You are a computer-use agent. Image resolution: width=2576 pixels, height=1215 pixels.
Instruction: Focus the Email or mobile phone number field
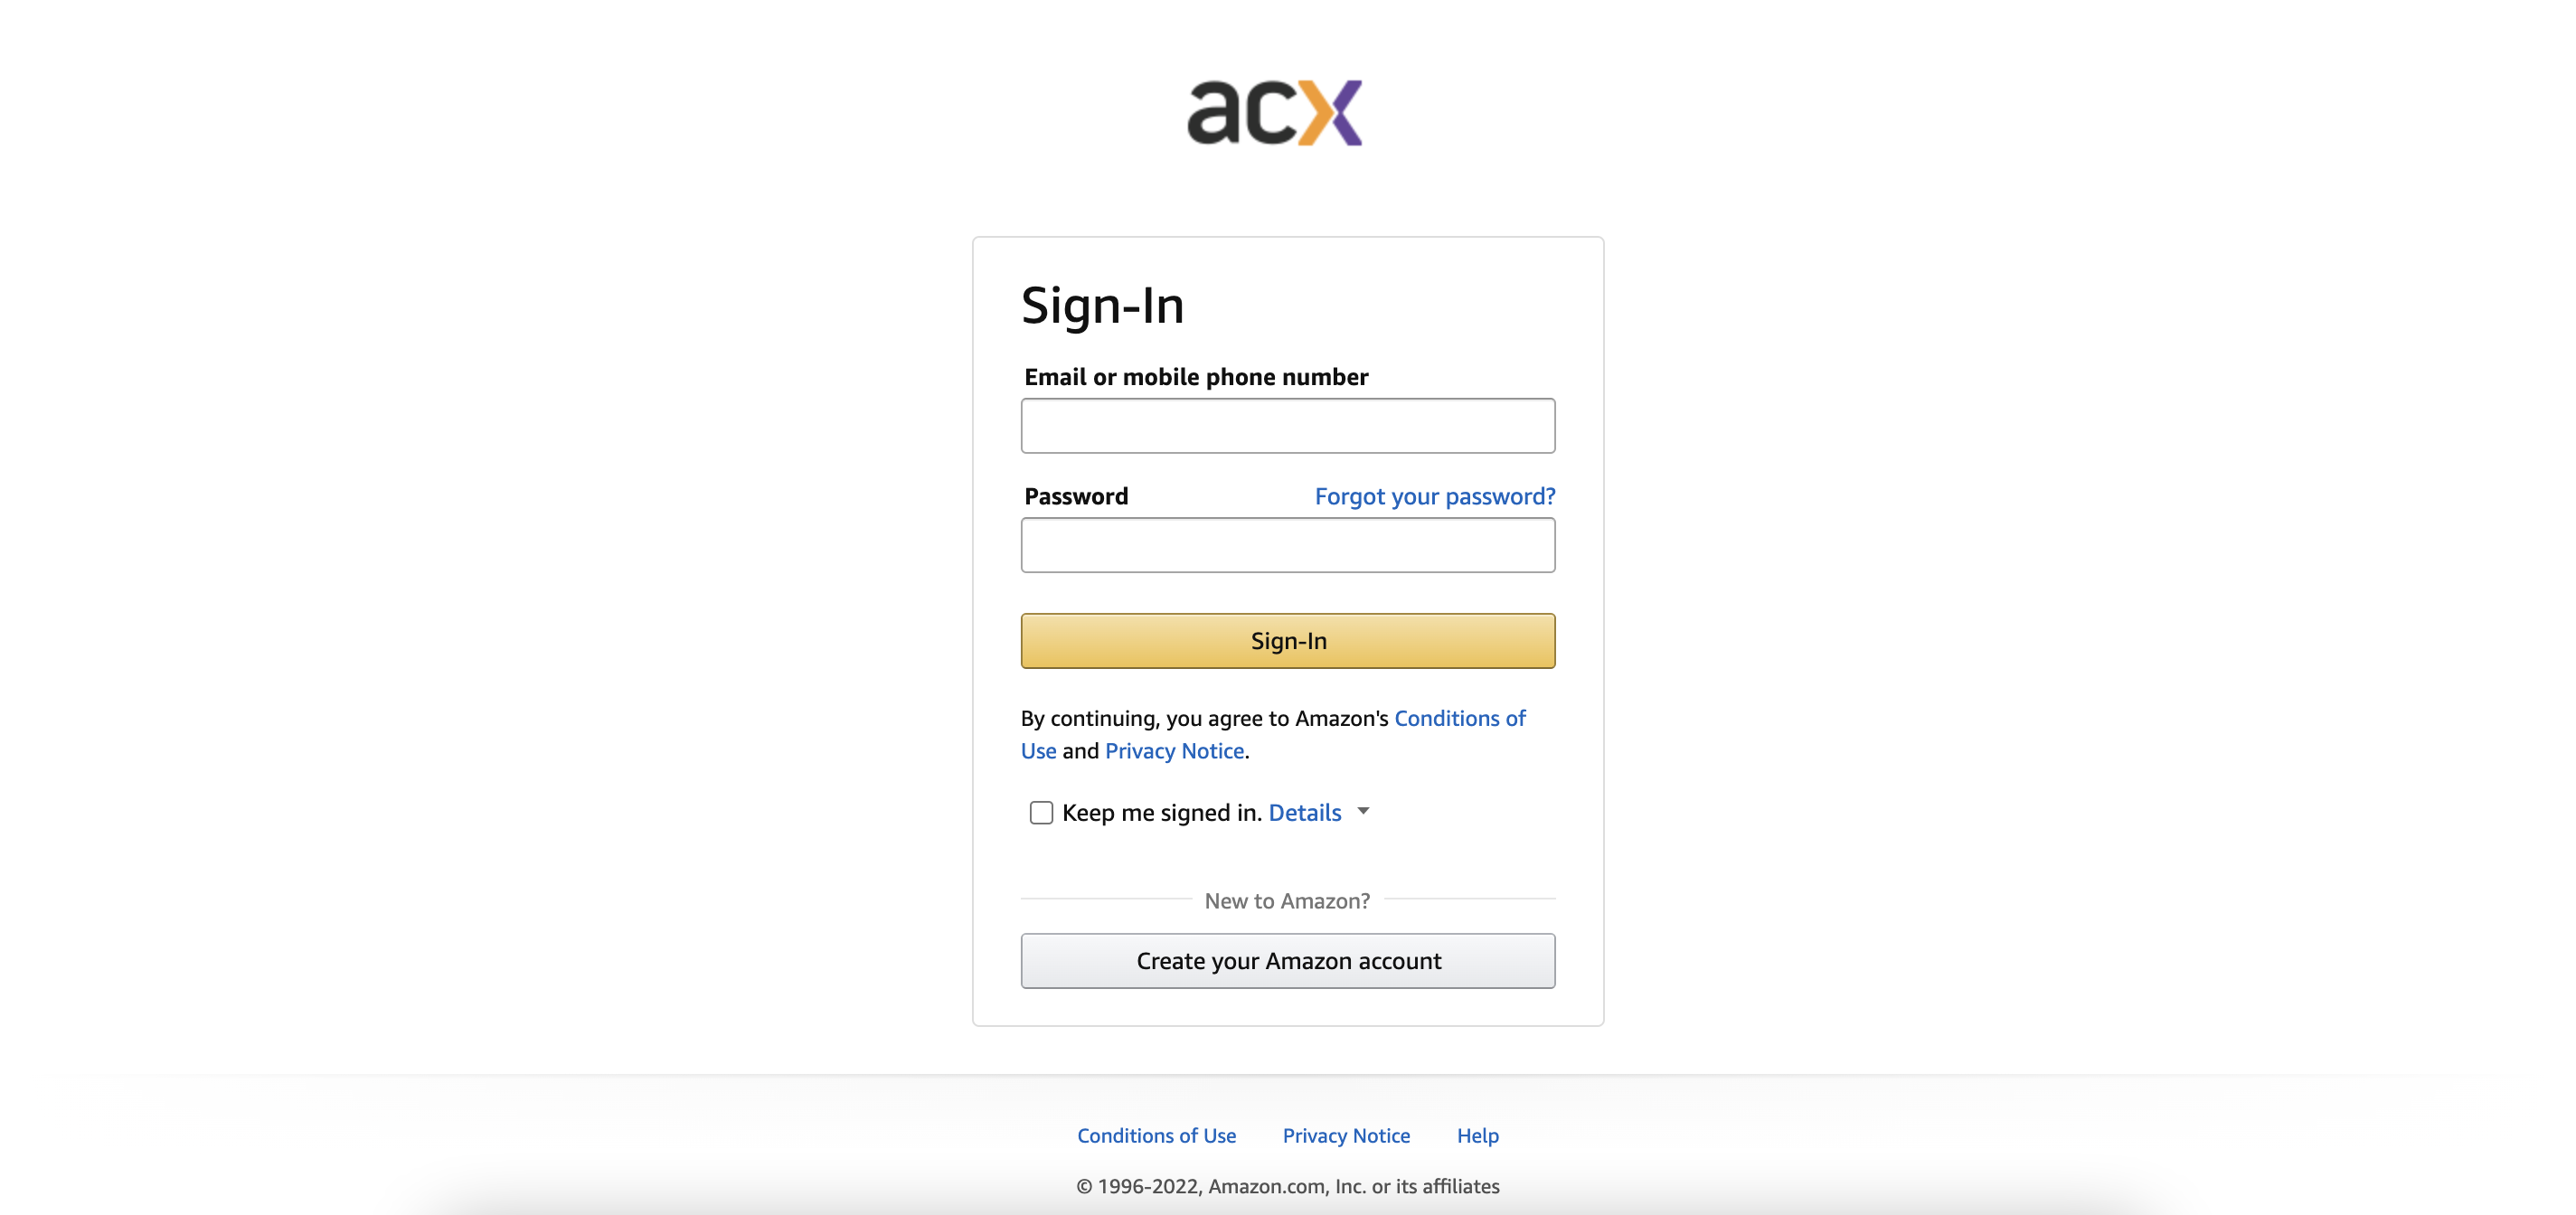(x=1288, y=426)
